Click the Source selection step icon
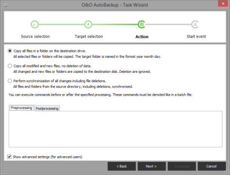 pos(34,24)
